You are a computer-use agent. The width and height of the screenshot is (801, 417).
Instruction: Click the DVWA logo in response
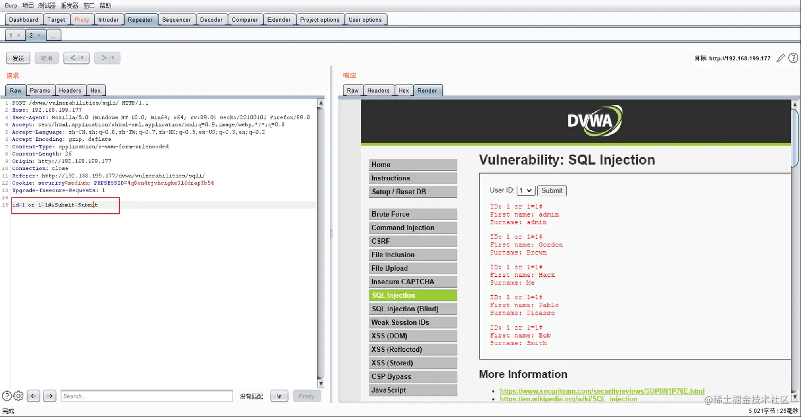595,122
